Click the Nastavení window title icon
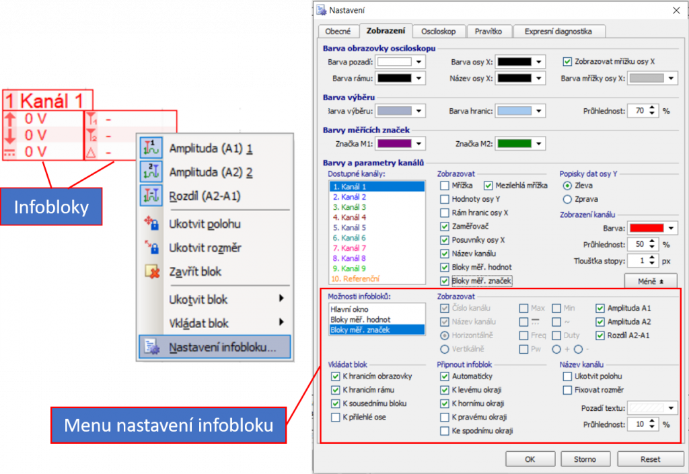The width and height of the screenshot is (689, 474). 320,10
